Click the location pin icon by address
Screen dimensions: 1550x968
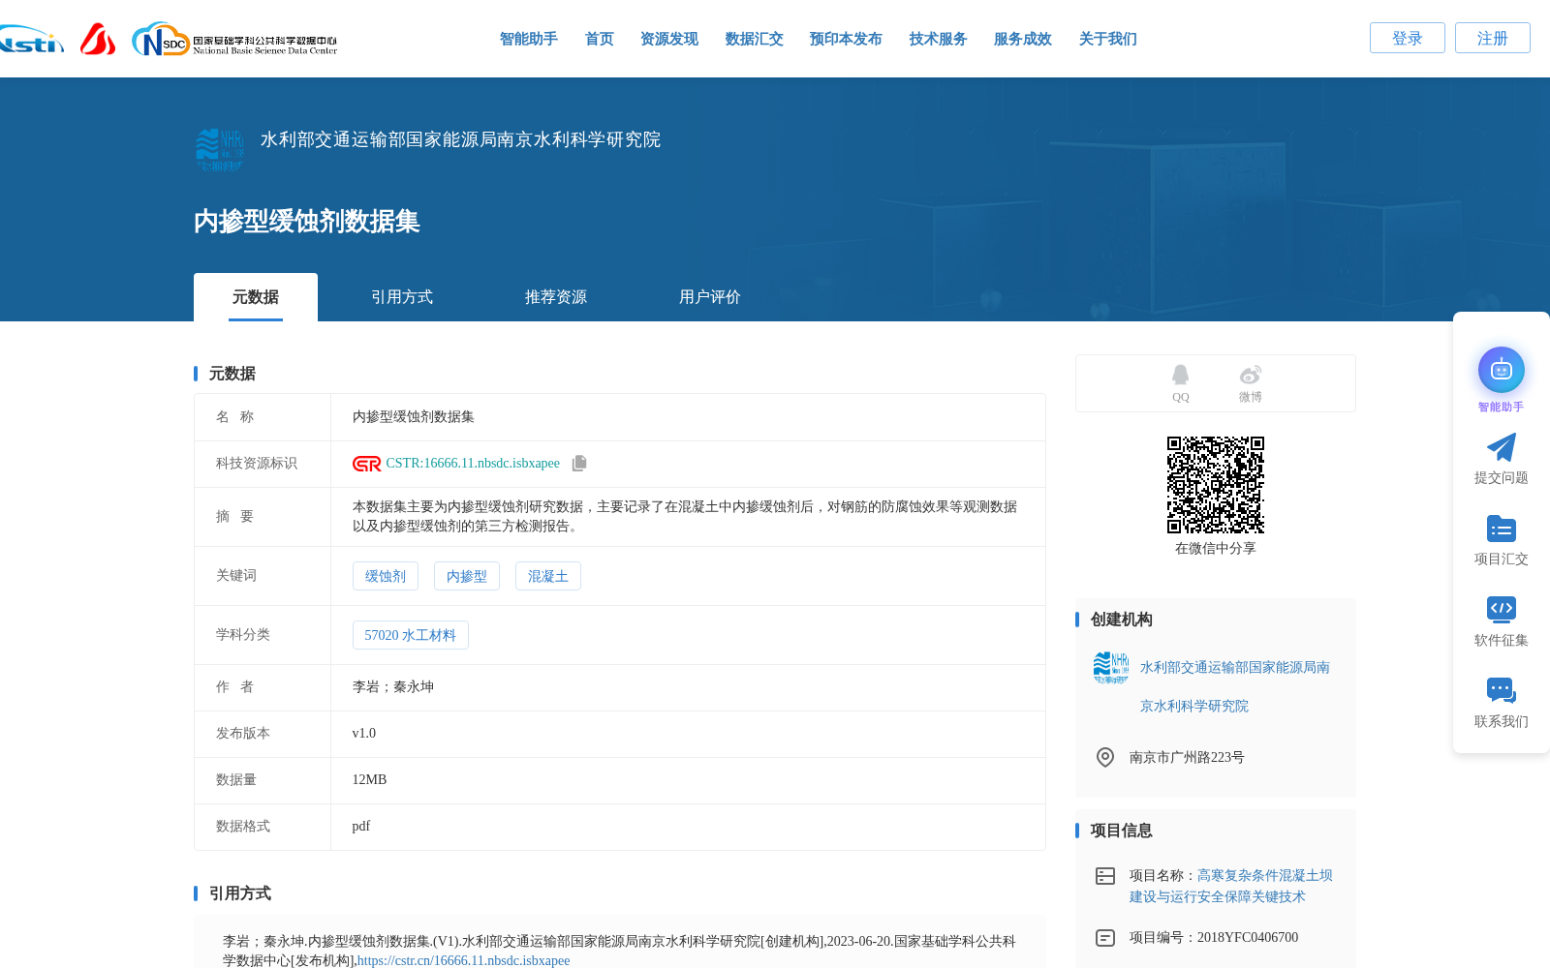coord(1104,757)
